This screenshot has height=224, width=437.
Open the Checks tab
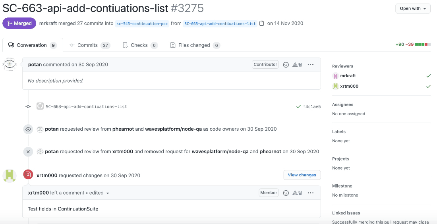click(x=140, y=45)
